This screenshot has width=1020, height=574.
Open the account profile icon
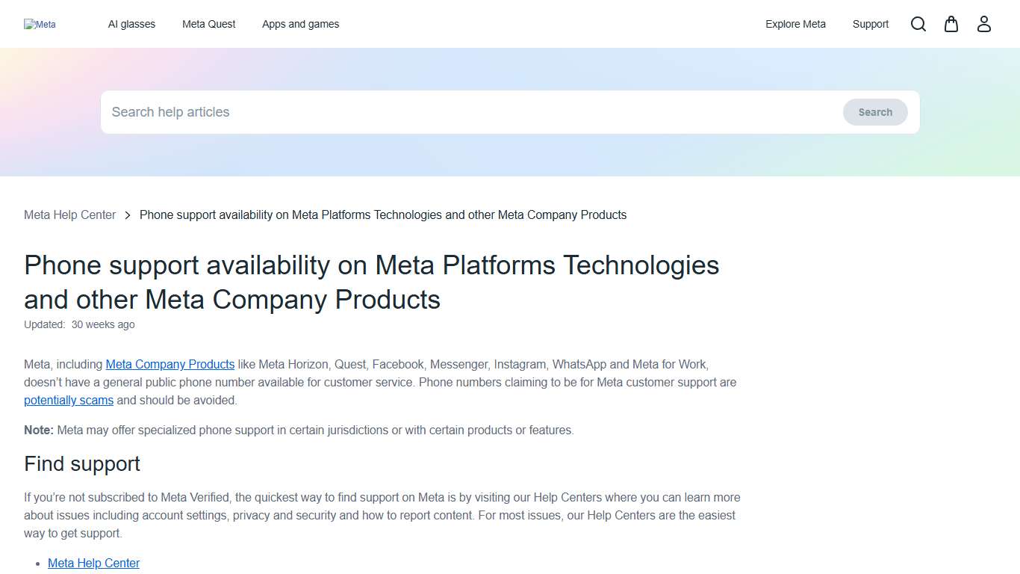coord(983,24)
